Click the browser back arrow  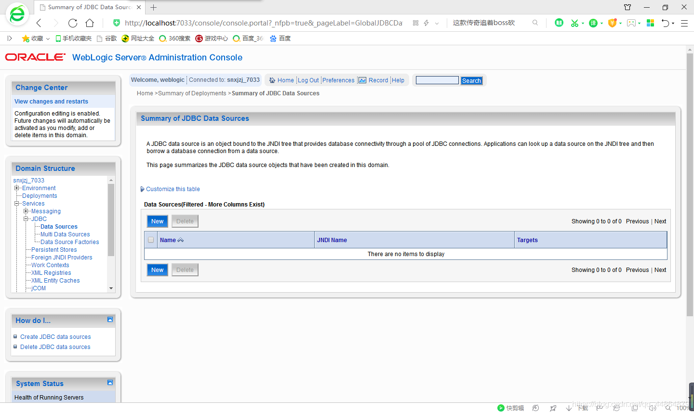pyautogui.click(x=39, y=23)
